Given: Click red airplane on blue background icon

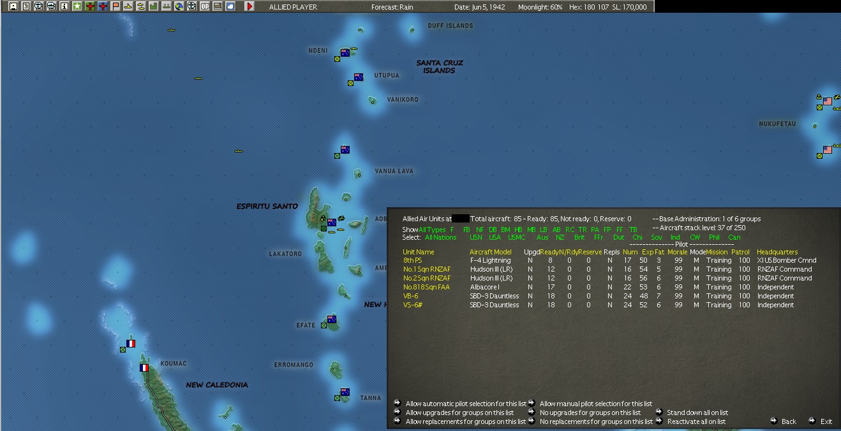Looking at the screenshot, I should pyautogui.click(x=103, y=6).
